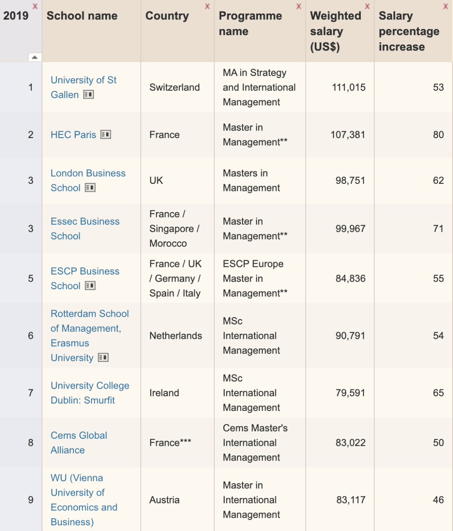Open the HEC Paris school link

click(x=73, y=135)
